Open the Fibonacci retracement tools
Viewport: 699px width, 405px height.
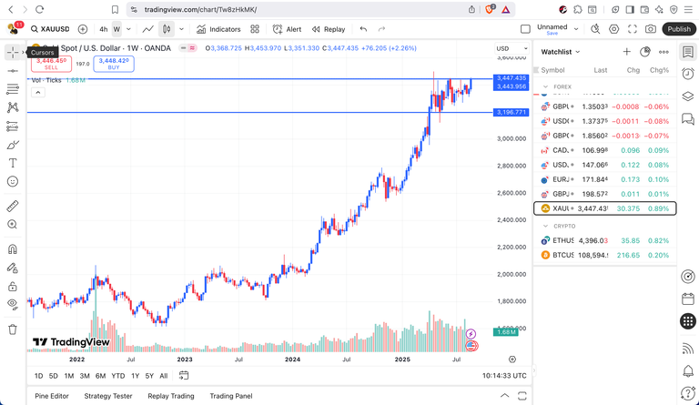[13, 89]
